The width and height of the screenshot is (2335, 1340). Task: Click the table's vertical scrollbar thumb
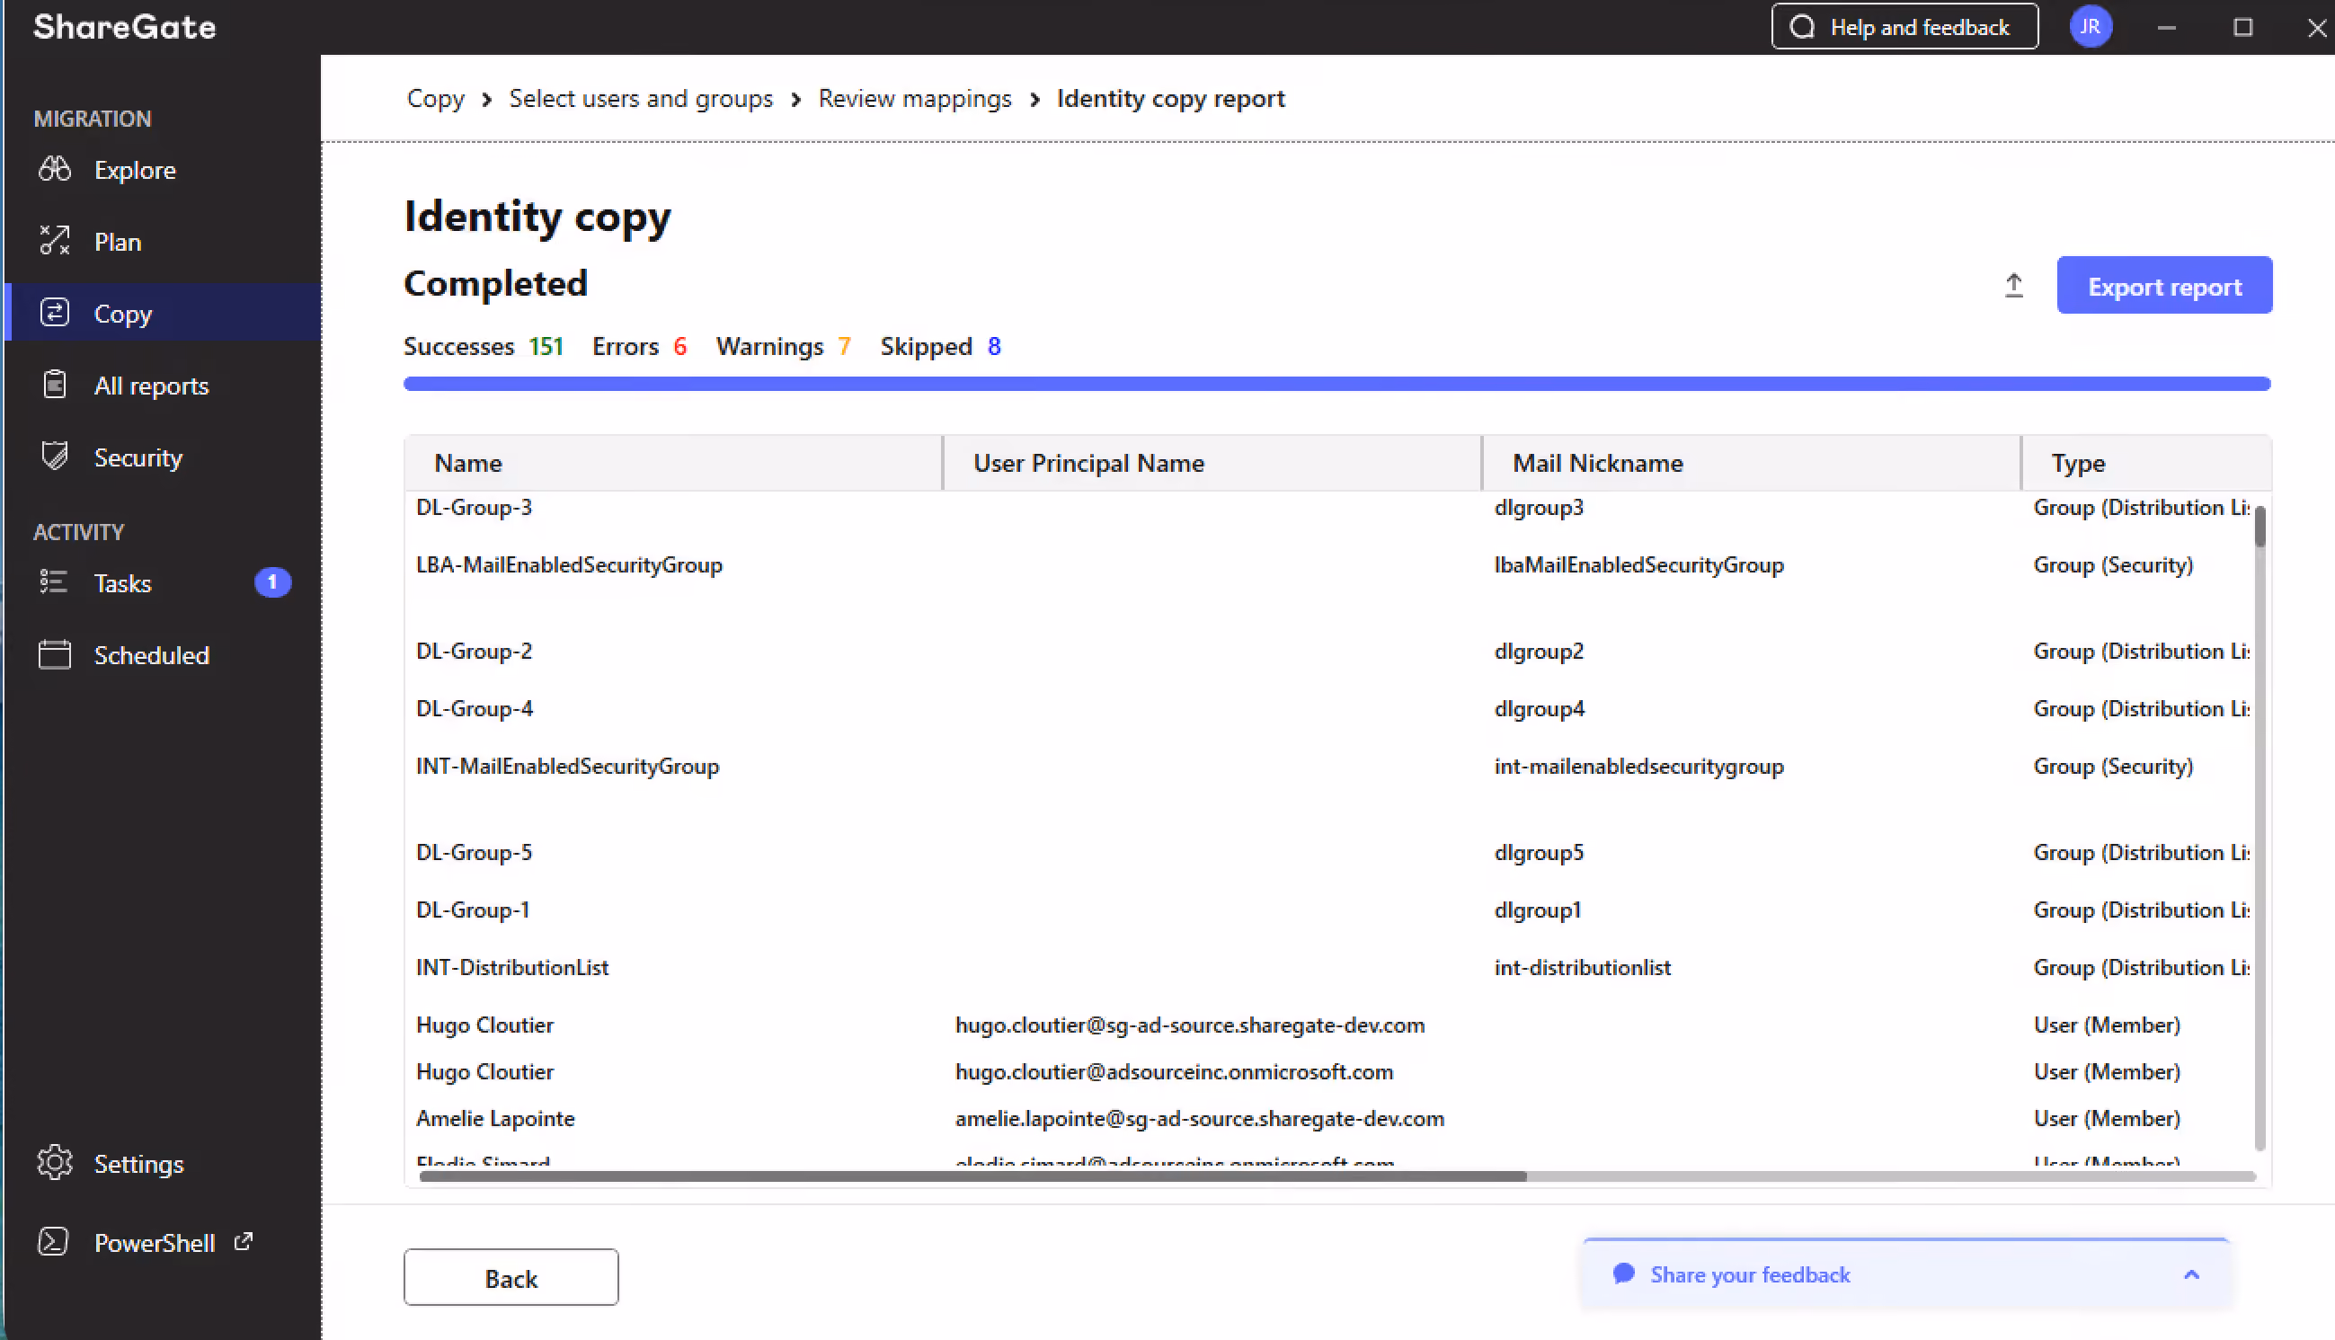click(x=2260, y=526)
